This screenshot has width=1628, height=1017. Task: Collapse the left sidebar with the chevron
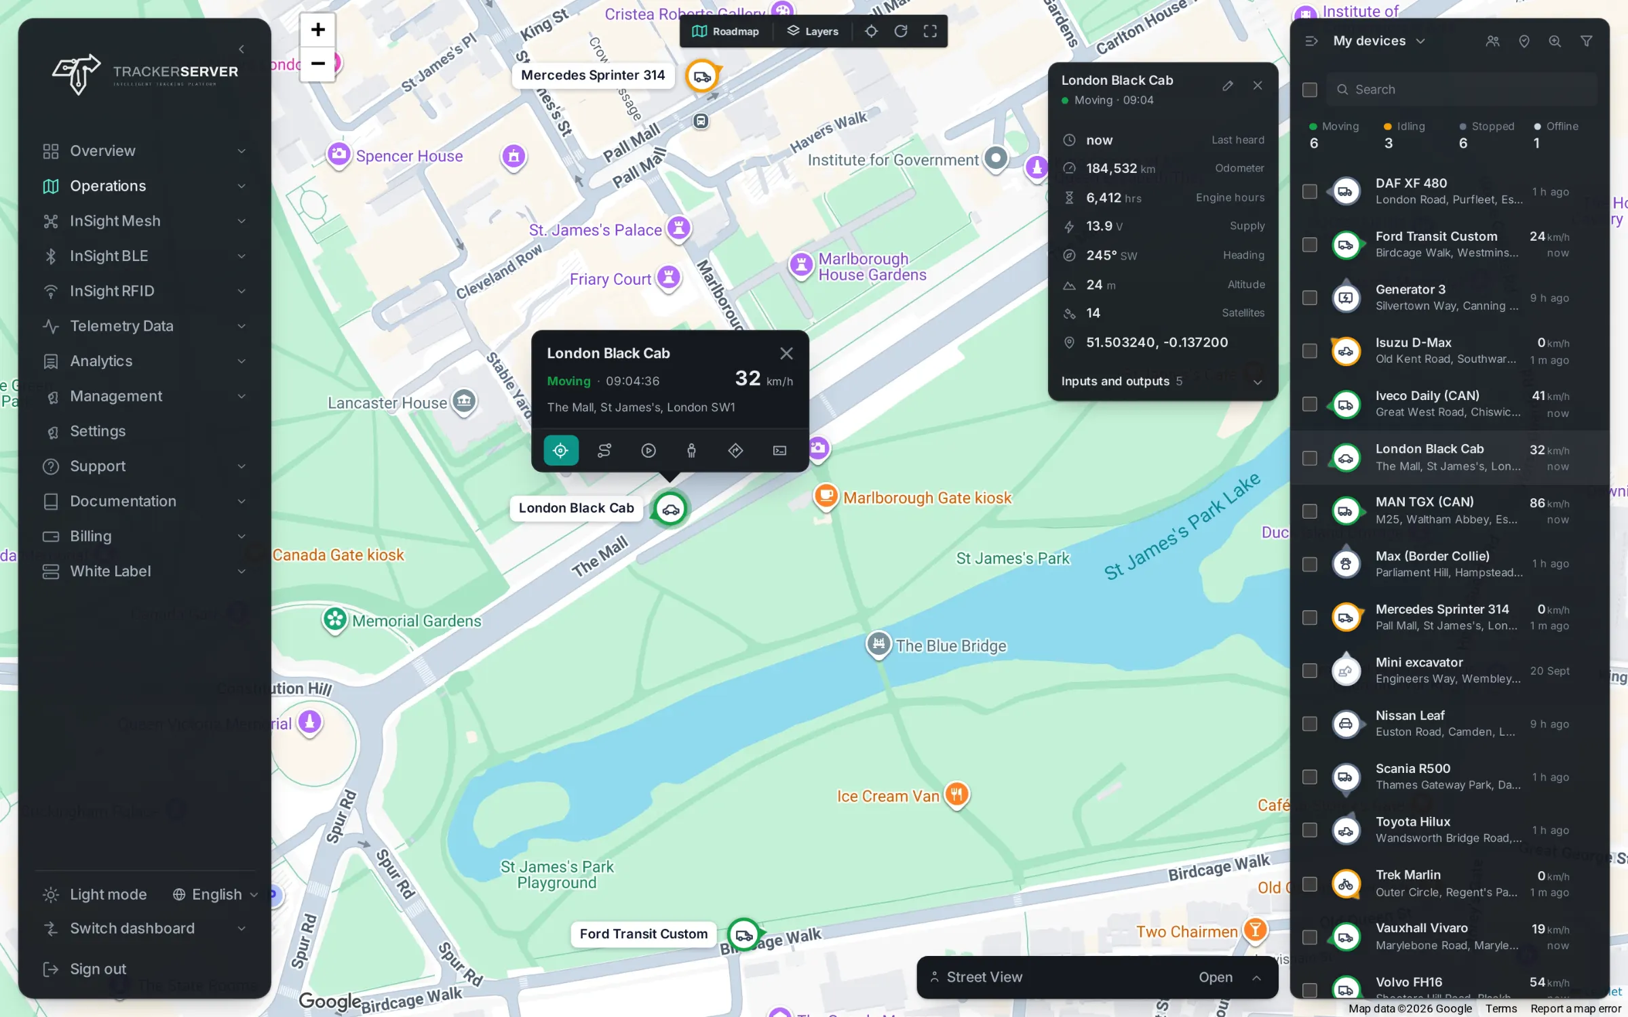tap(242, 49)
